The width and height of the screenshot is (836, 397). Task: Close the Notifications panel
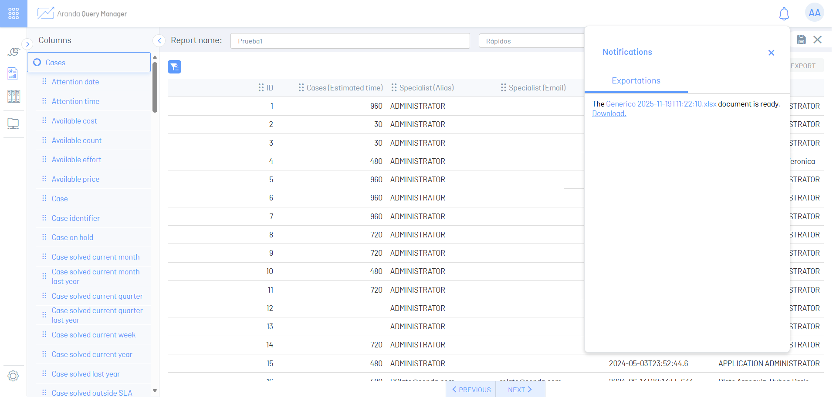tap(771, 53)
